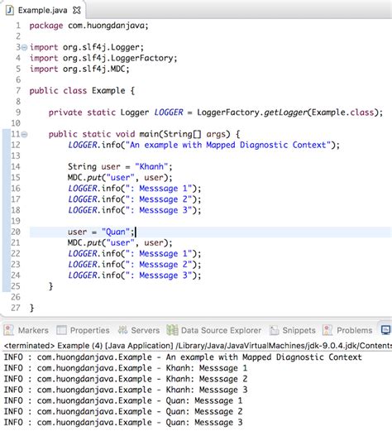Screen dimensions: 392x431
Task: Click 'org.slf4j.MDC;' on line 5
Action: pyautogui.click(x=96, y=69)
